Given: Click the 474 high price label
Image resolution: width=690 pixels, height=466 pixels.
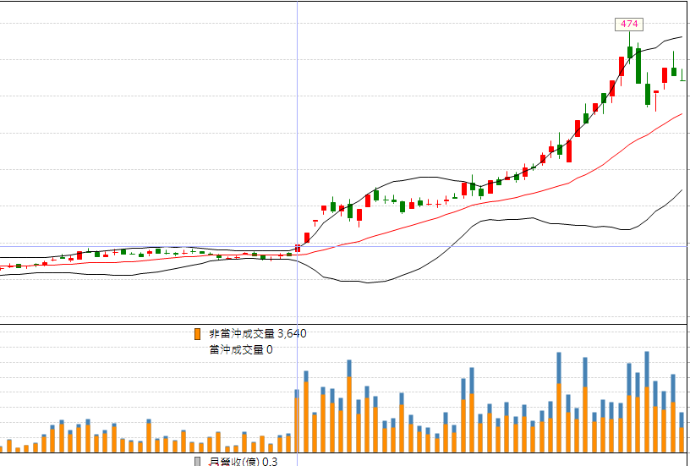Looking at the screenshot, I should click(x=629, y=24).
